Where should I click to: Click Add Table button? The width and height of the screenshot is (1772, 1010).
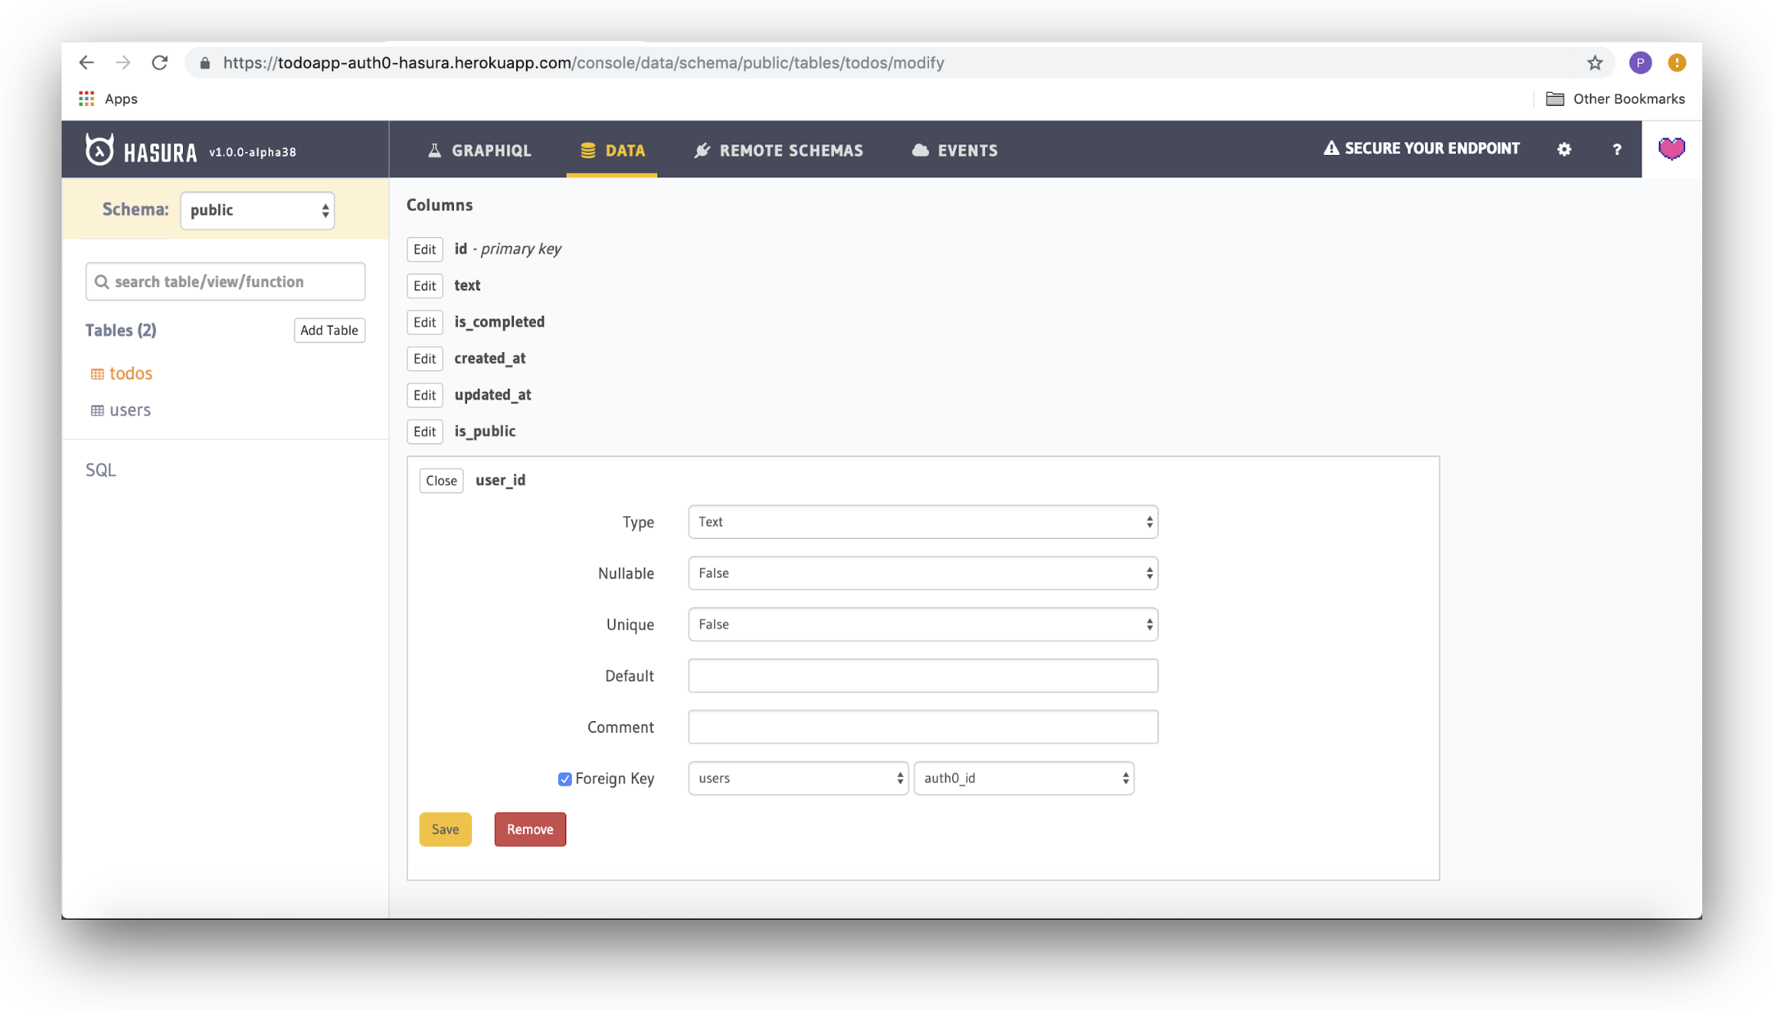coord(328,330)
